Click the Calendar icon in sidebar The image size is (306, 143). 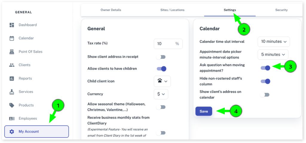tap(12, 38)
